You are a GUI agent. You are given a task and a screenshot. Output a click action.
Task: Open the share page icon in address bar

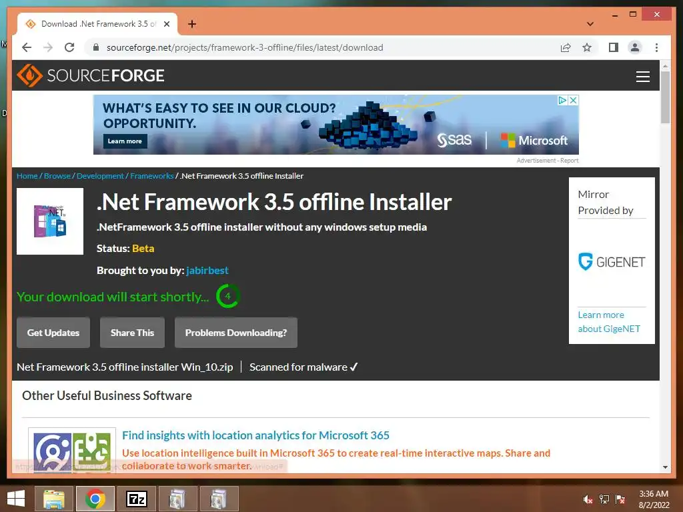pos(566,47)
